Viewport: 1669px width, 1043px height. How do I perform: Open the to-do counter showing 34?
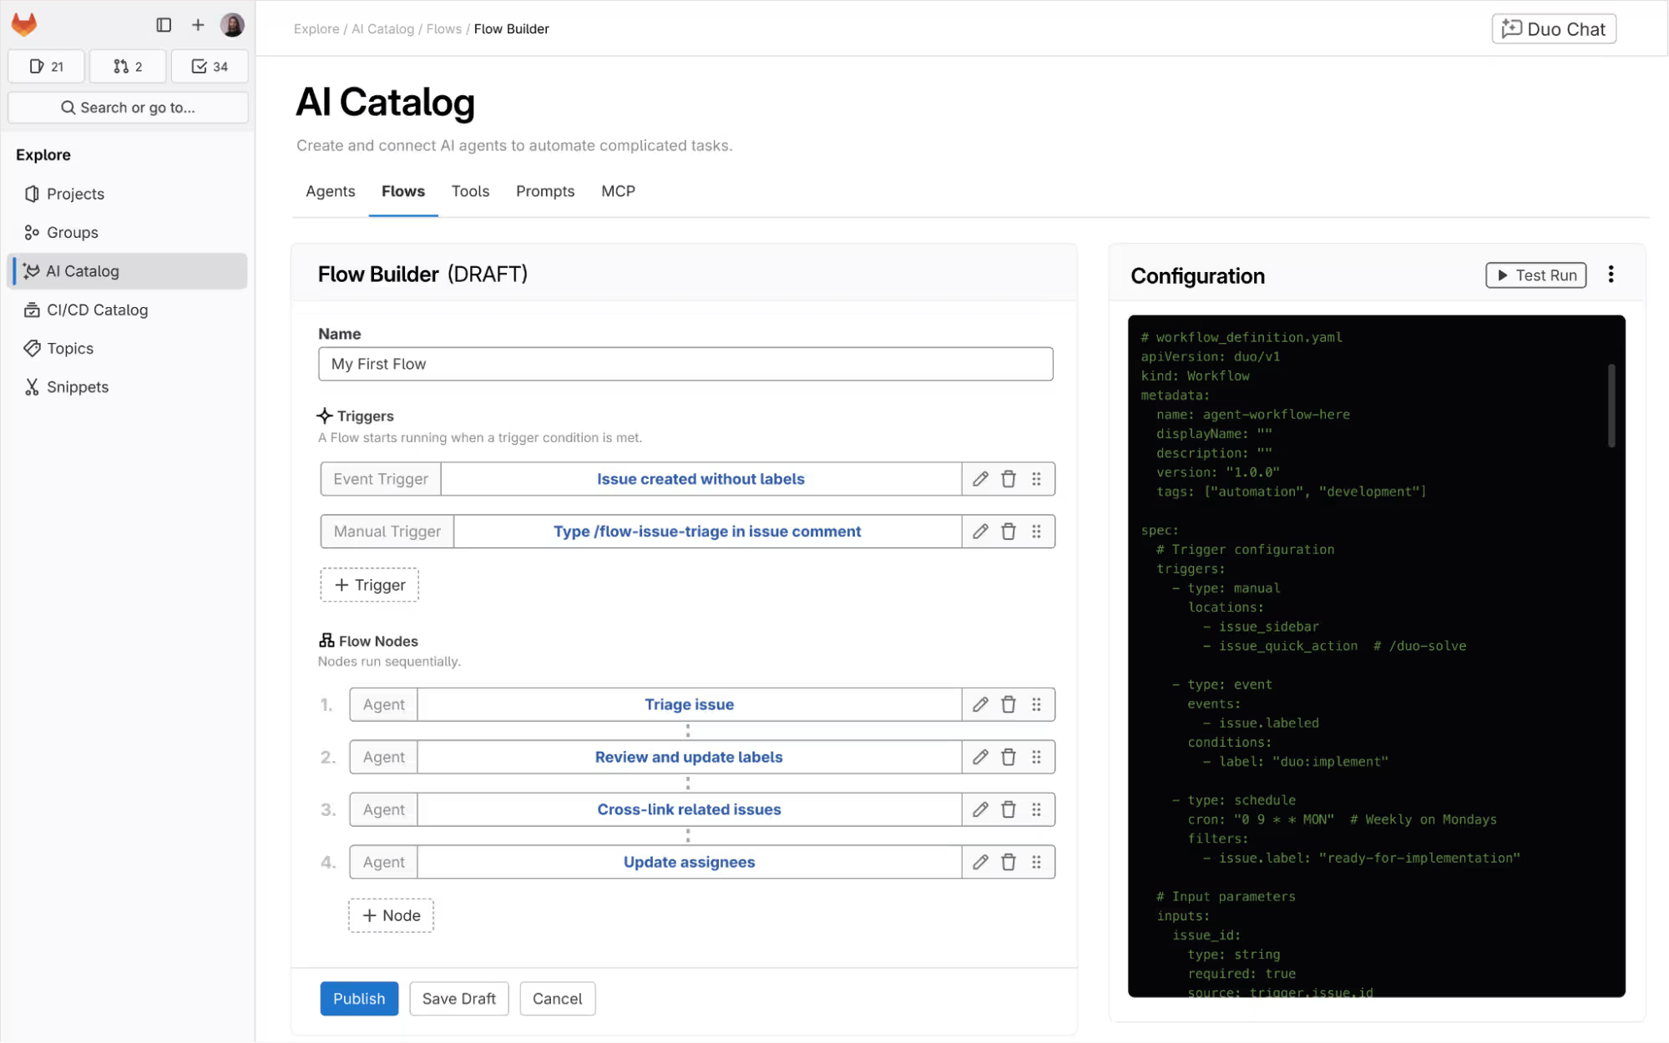pyautogui.click(x=210, y=67)
